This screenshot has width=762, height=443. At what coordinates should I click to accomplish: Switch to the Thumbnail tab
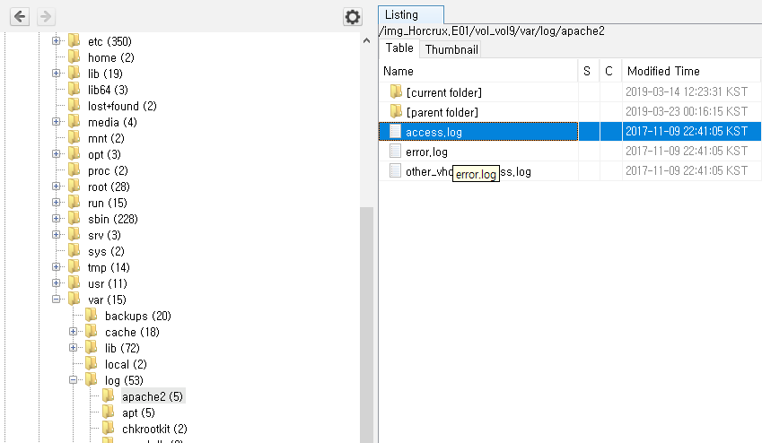pyautogui.click(x=451, y=49)
